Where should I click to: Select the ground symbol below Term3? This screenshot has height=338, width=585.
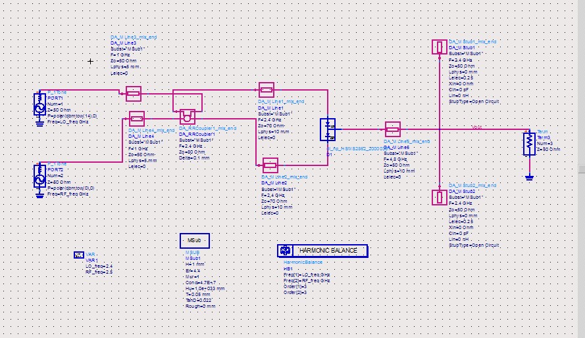coord(529,178)
